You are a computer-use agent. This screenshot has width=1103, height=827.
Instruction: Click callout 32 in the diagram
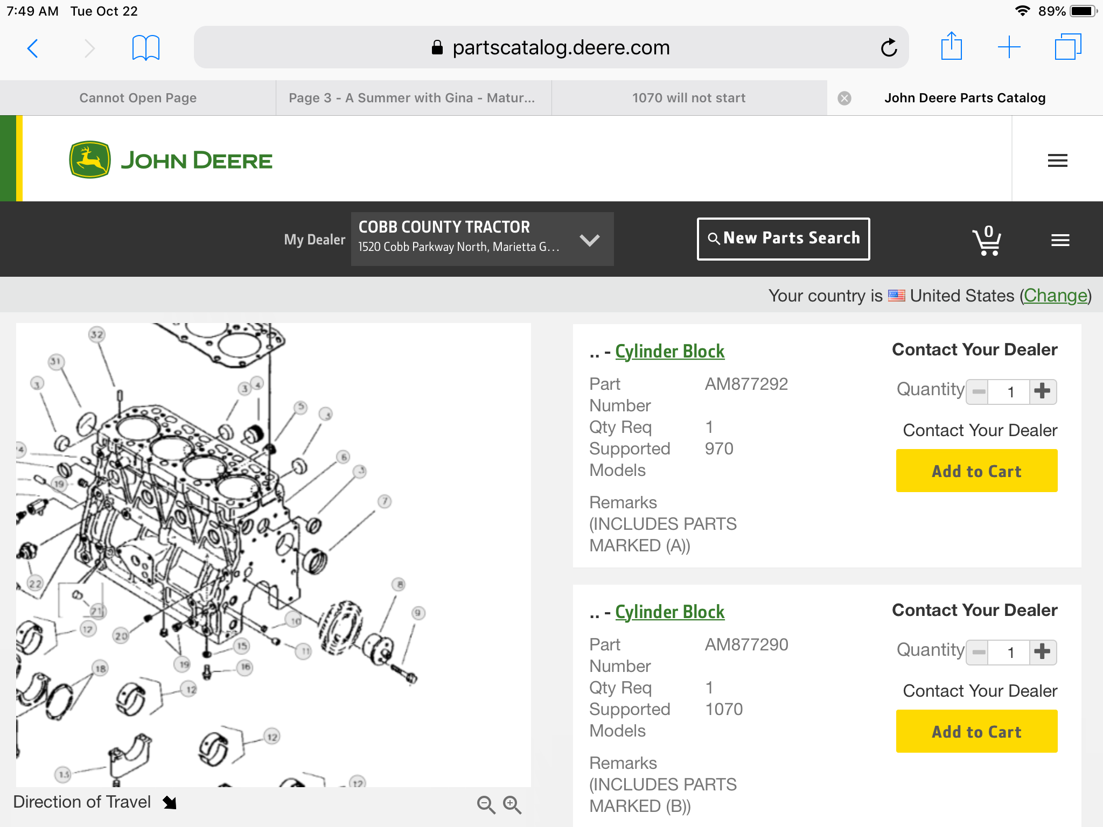96,334
